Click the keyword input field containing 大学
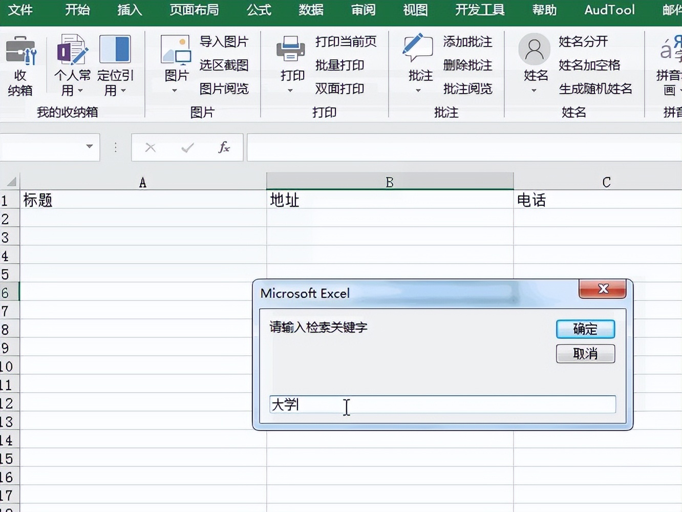 (x=443, y=404)
